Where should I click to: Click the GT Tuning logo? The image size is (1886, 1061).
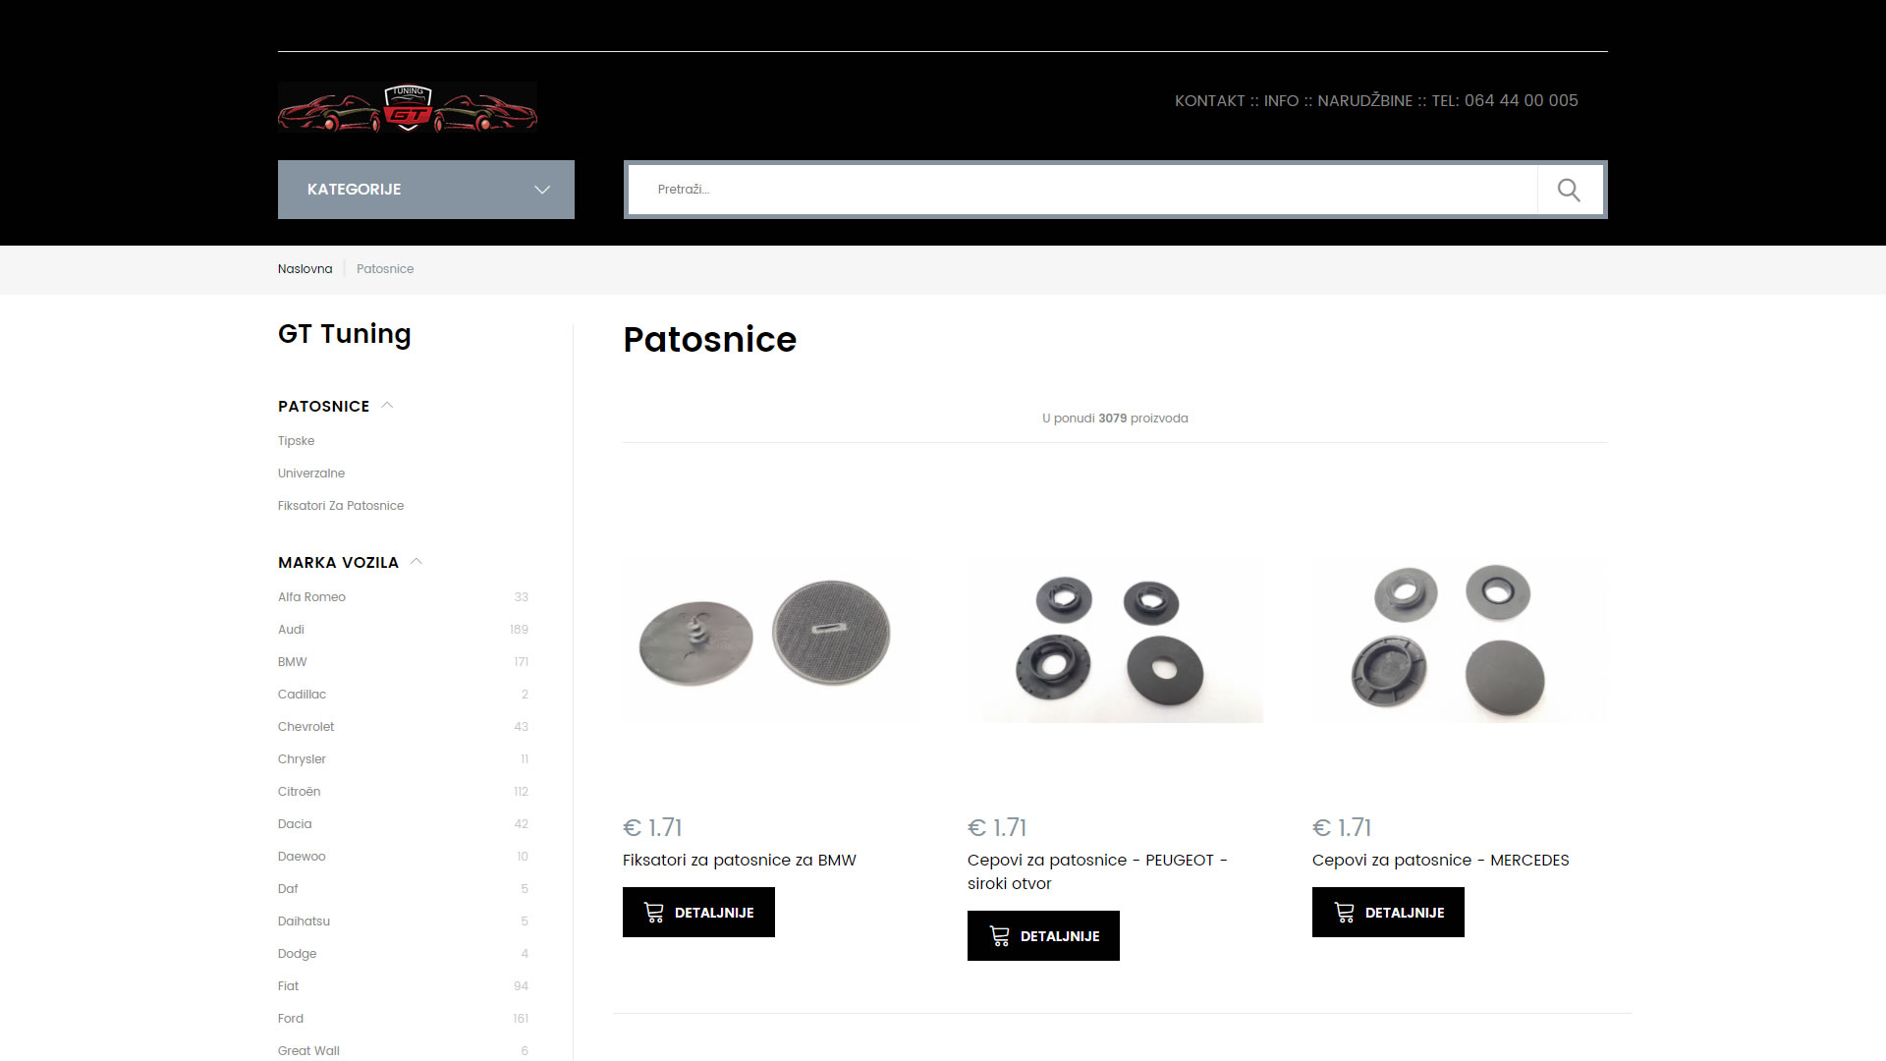pyautogui.click(x=408, y=108)
